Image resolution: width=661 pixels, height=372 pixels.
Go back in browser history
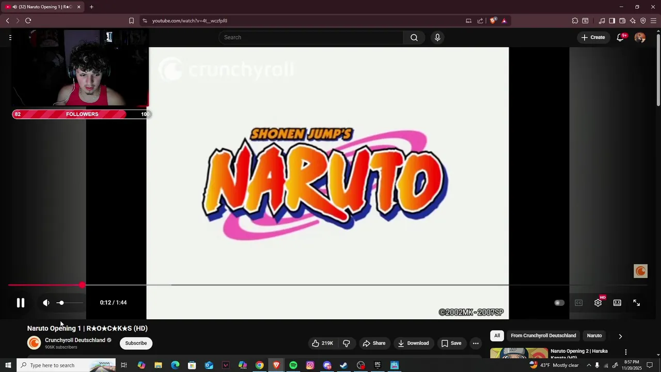(7, 21)
